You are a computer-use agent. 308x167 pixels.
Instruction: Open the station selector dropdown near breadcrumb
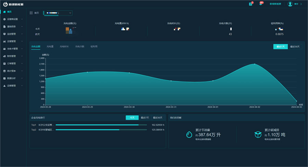(58, 13)
